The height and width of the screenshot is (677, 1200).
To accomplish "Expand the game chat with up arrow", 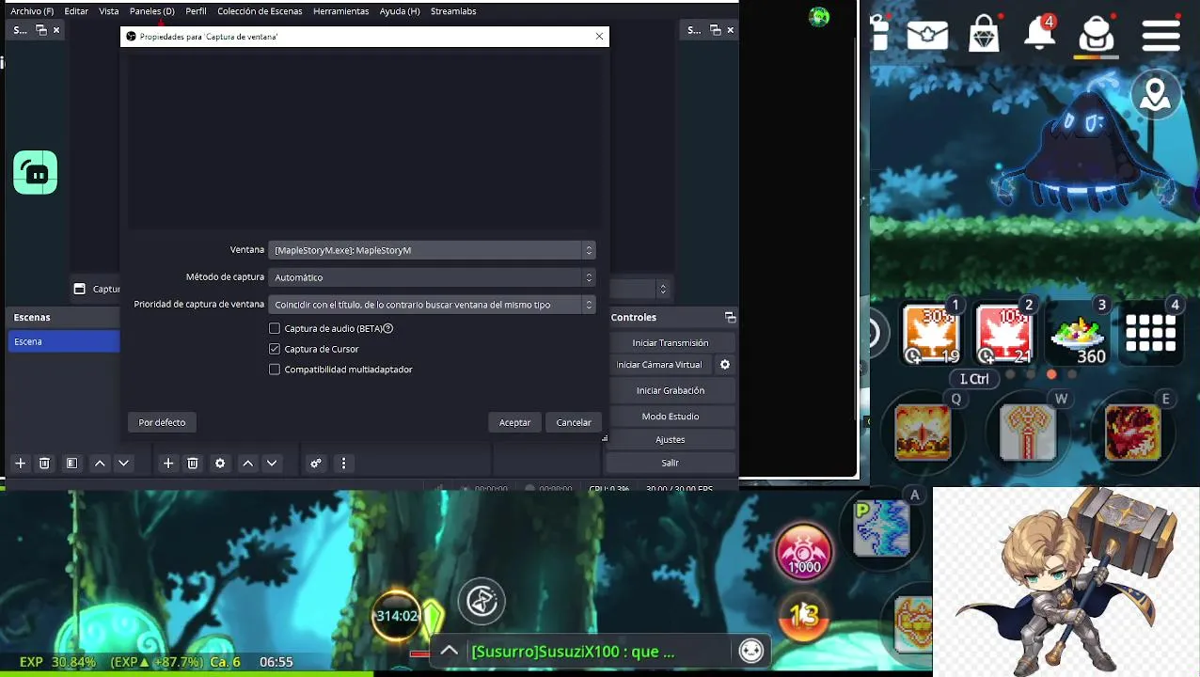I will (x=450, y=651).
